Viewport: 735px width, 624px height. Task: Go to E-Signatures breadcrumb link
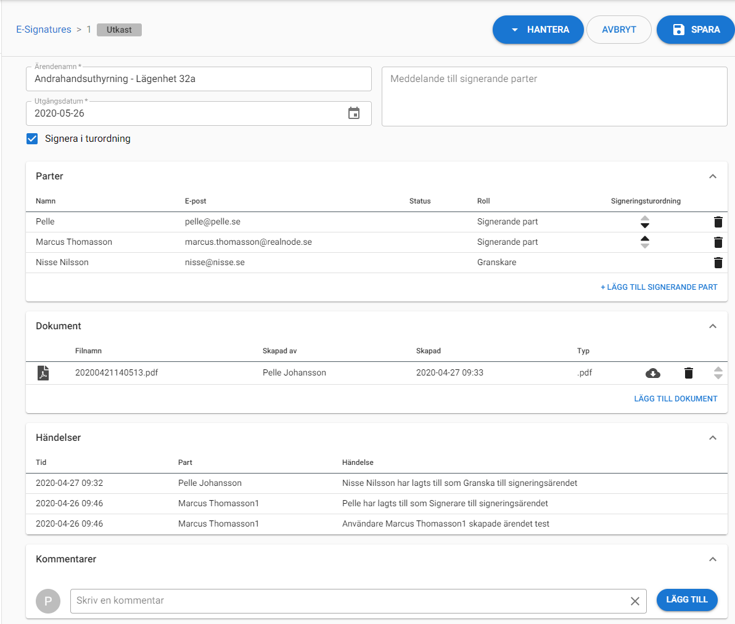(44, 30)
